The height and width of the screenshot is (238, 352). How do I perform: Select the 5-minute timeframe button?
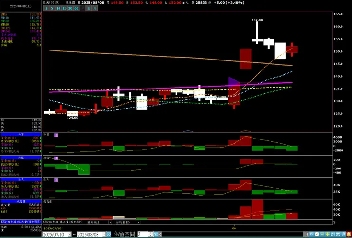point(52,8)
